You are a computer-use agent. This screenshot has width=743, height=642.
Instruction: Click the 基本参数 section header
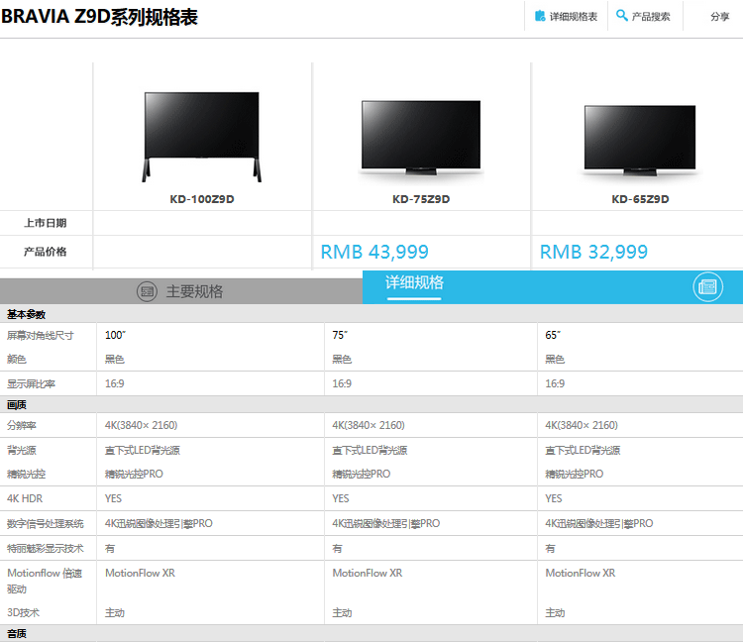pos(26,314)
